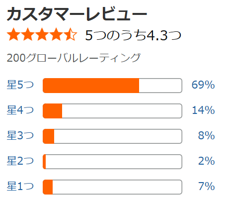The width and height of the screenshot is (229, 200).
Task: Click the 69% percentage link
Action: 203,85
